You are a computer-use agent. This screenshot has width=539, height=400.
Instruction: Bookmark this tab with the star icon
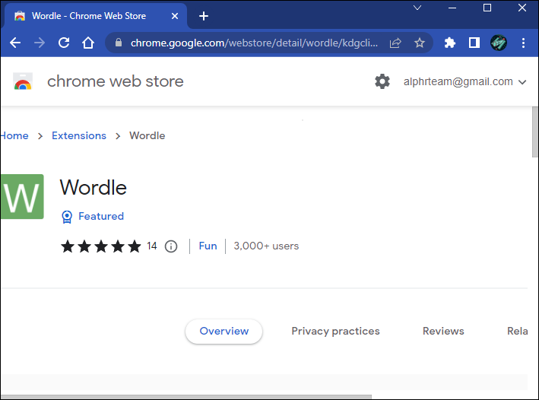[420, 43]
